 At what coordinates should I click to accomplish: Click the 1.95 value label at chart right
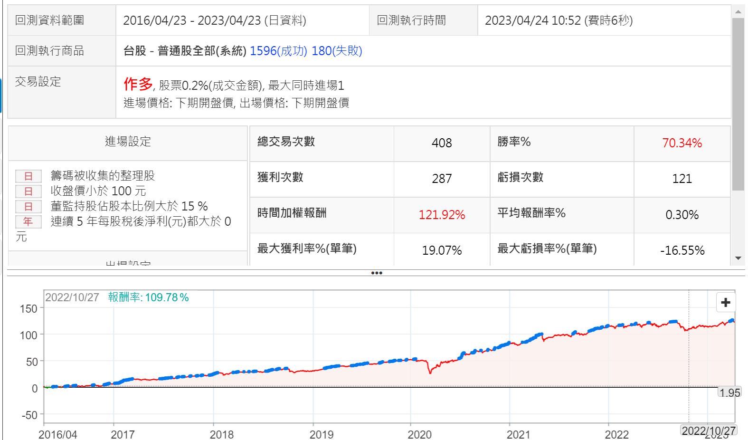point(729,392)
